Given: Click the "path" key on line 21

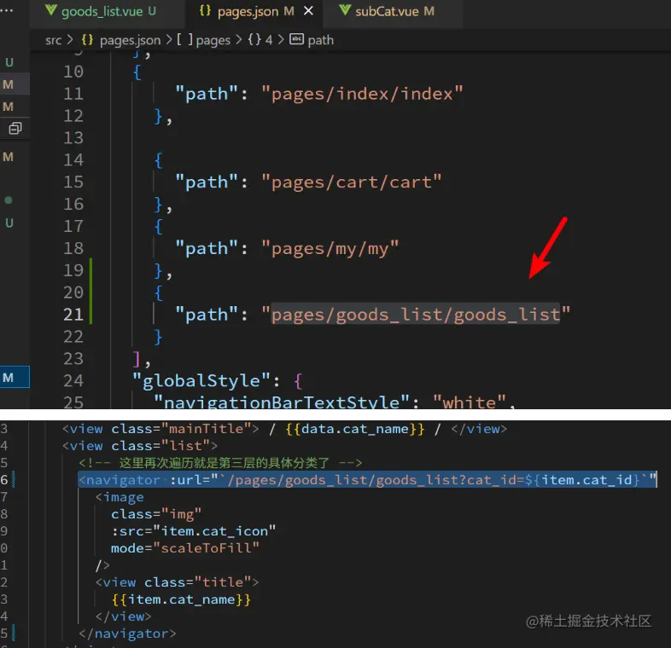Looking at the screenshot, I should [x=207, y=315].
